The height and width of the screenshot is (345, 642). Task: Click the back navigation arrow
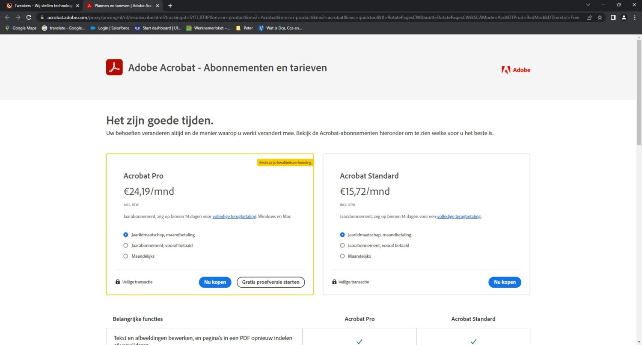7,18
